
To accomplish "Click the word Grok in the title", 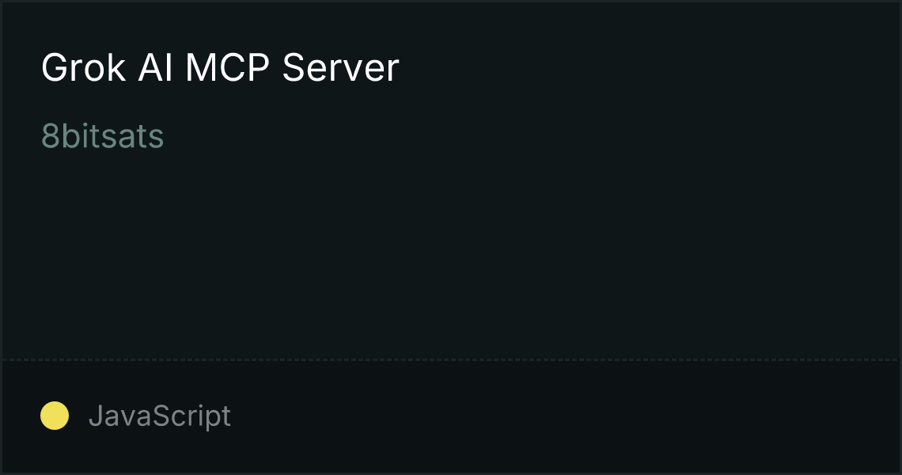I will pos(83,68).
